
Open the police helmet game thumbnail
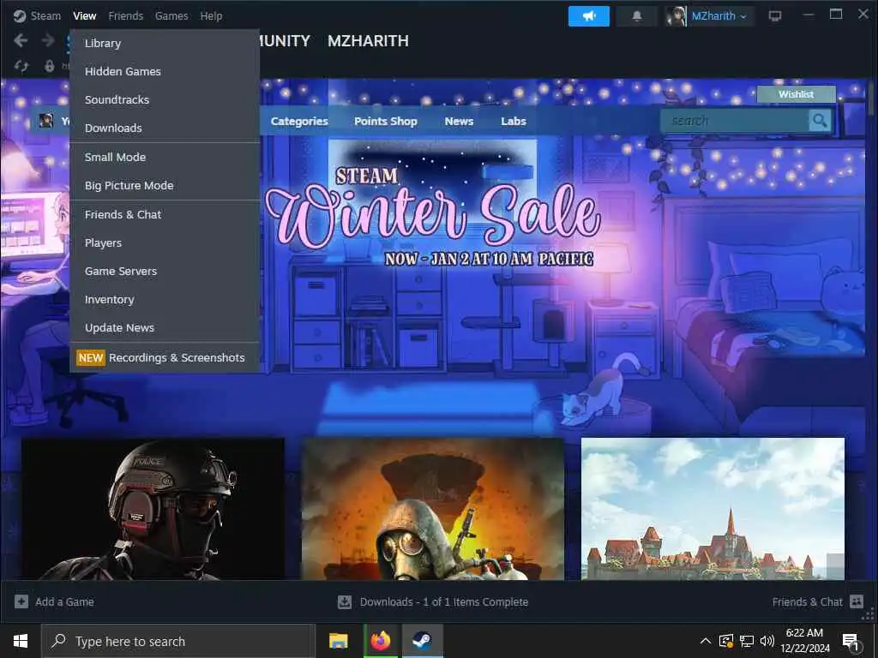tap(153, 509)
